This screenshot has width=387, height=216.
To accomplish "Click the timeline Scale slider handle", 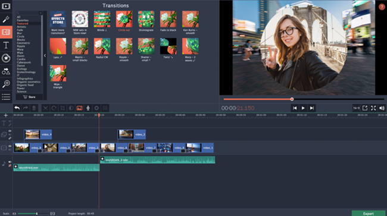I will tap(37, 214).
